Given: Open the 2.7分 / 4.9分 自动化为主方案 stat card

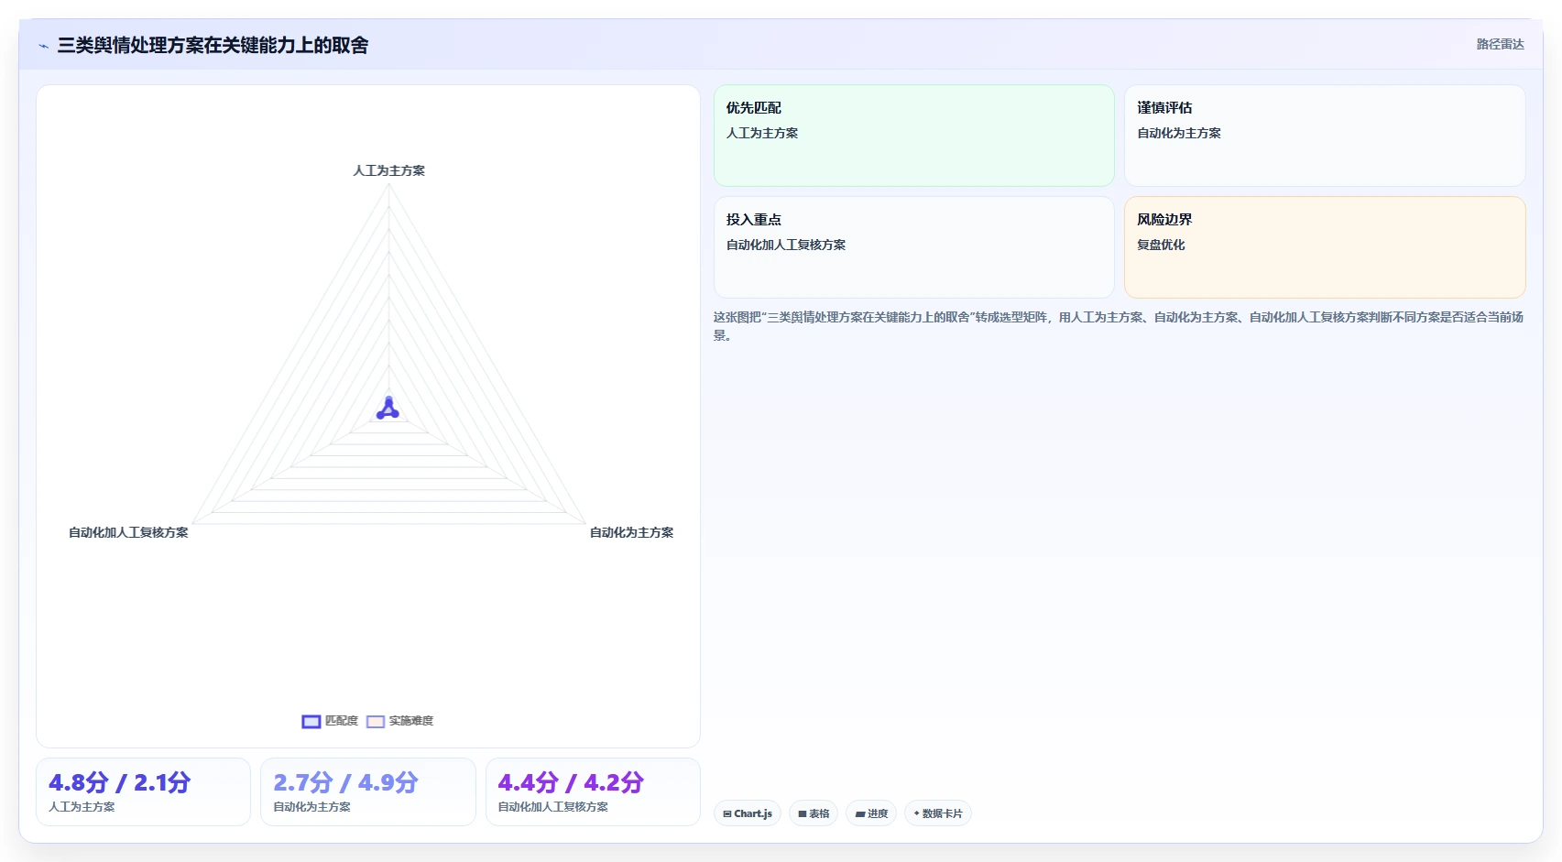Looking at the screenshot, I should click(368, 792).
